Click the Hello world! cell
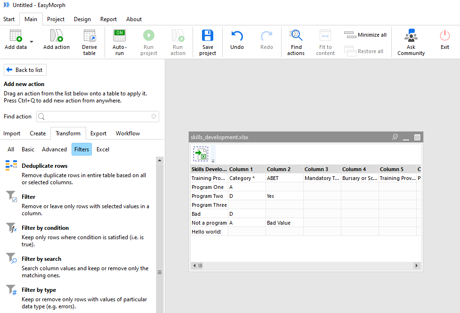The image size is (460, 313). tap(209, 232)
